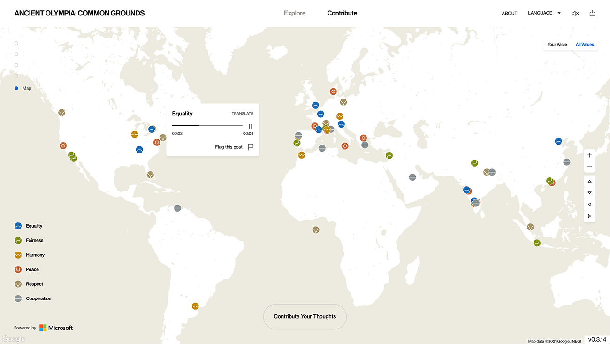This screenshot has width=610, height=344.
Task: Seek within the Equality audio progress bar
Action: (x=207, y=126)
